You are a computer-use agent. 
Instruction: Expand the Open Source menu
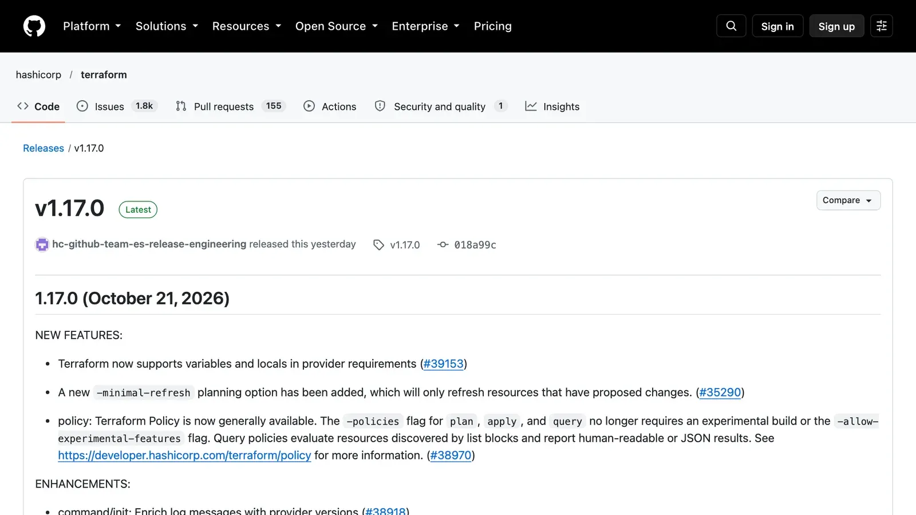[337, 26]
